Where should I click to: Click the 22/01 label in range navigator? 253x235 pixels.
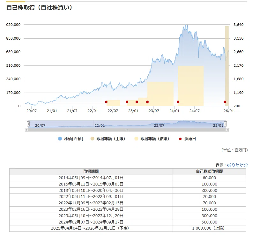click(100, 125)
